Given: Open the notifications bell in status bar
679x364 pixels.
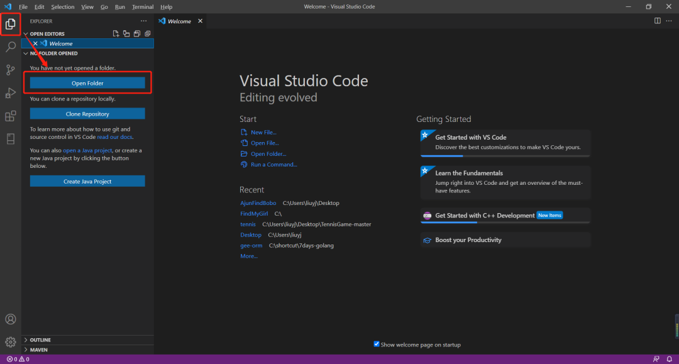Looking at the screenshot, I should 670,359.
